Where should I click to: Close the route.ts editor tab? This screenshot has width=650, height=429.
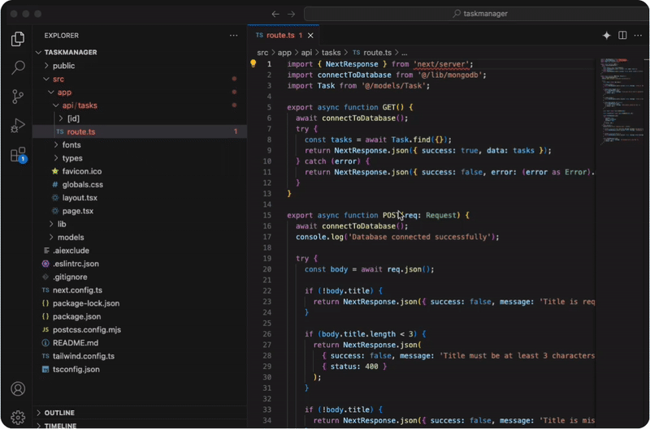(311, 36)
